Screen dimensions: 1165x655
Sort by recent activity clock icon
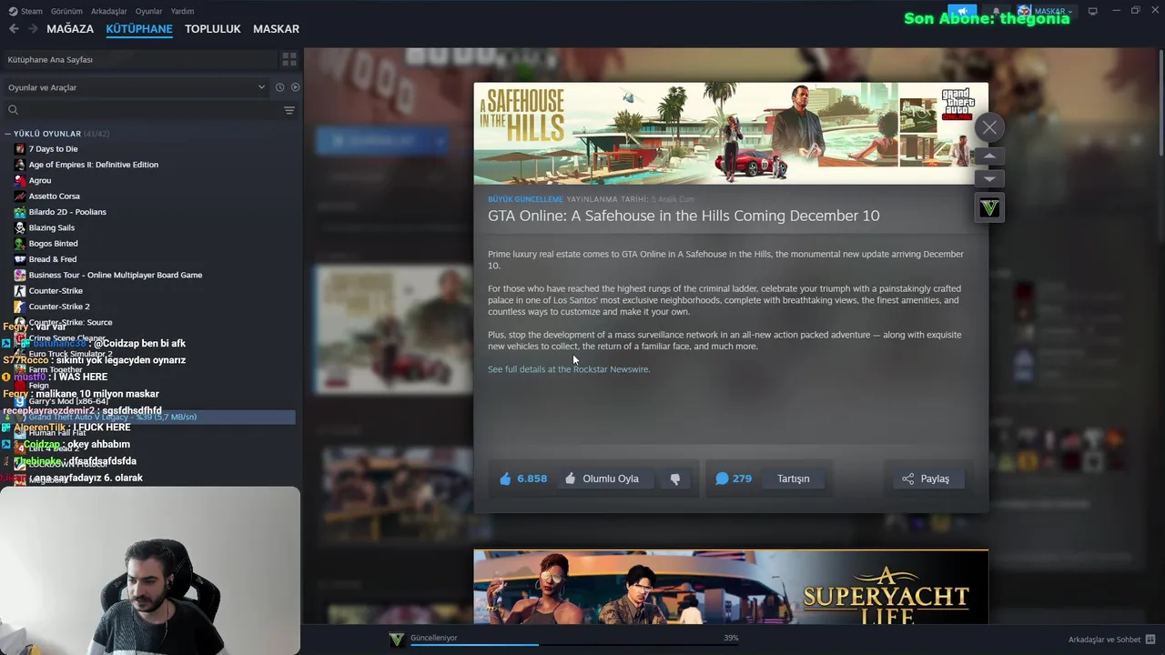pyautogui.click(x=279, y=87)
